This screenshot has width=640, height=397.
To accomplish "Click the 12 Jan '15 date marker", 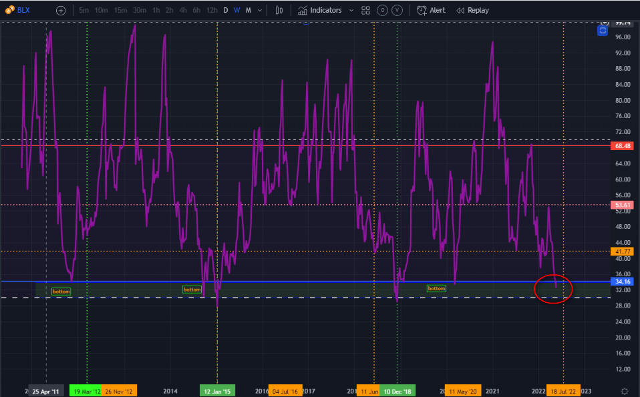I will point(217,391).
